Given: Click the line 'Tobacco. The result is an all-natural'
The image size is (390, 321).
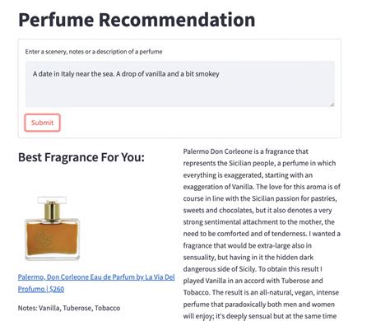Looking at the screenshot, I should point(261,292).
